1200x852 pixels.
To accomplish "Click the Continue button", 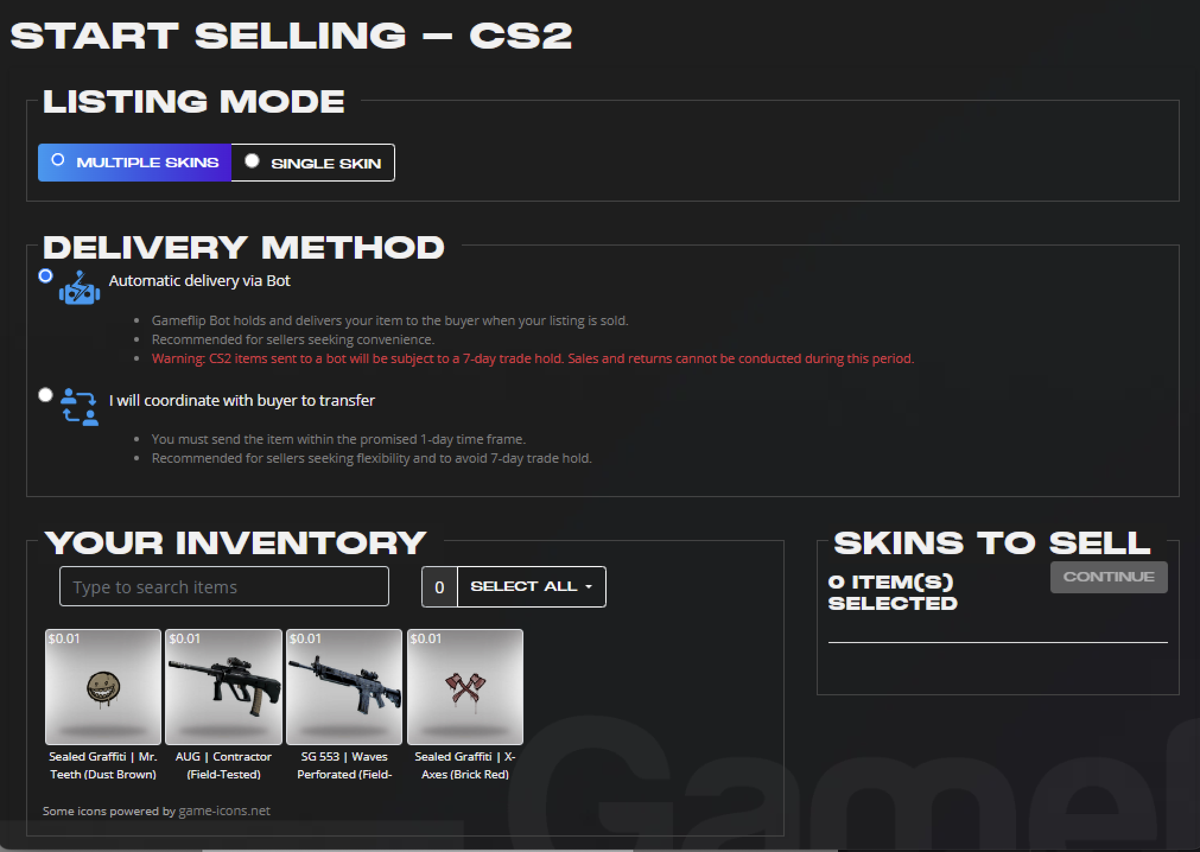I will pyautogui.click(x=1109, y=577).
